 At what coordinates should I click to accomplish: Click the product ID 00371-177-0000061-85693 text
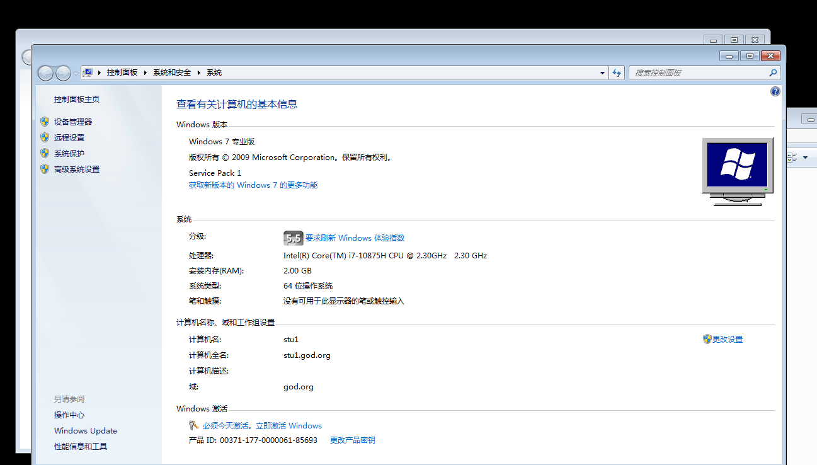point(268,440)
